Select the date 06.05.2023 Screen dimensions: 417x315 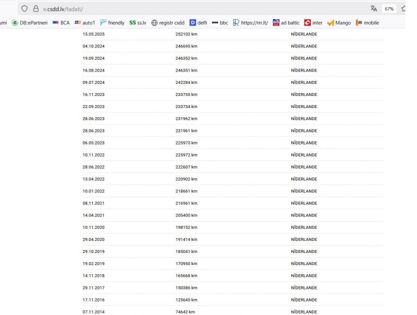pos(94,143)
